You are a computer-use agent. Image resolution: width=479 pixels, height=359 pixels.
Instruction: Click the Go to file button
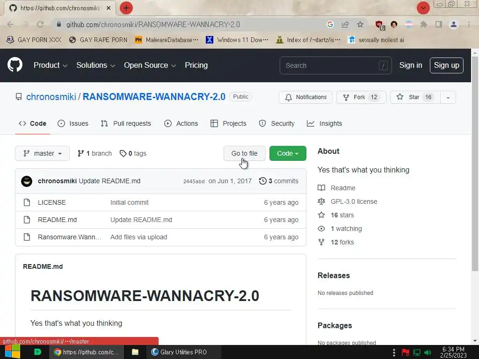click(244, 153)
